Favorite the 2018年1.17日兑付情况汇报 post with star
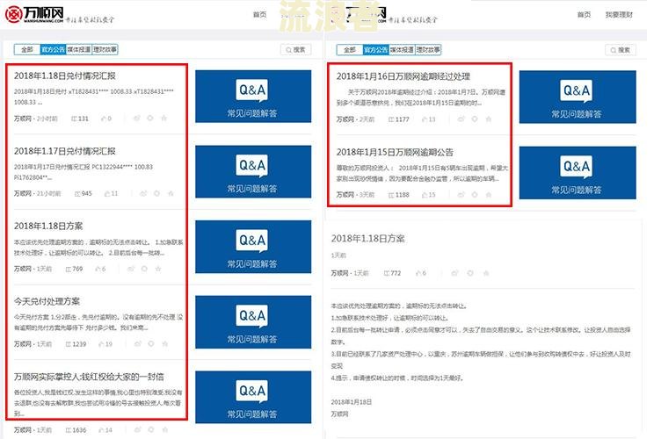Image resolution: width=661 pixels, height=439 pixels. tap(171, 194)
